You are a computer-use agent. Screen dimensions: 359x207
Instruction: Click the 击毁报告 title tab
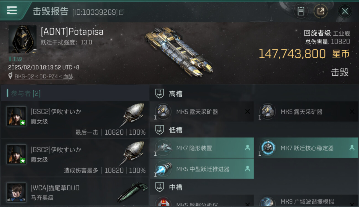(51, 11)
